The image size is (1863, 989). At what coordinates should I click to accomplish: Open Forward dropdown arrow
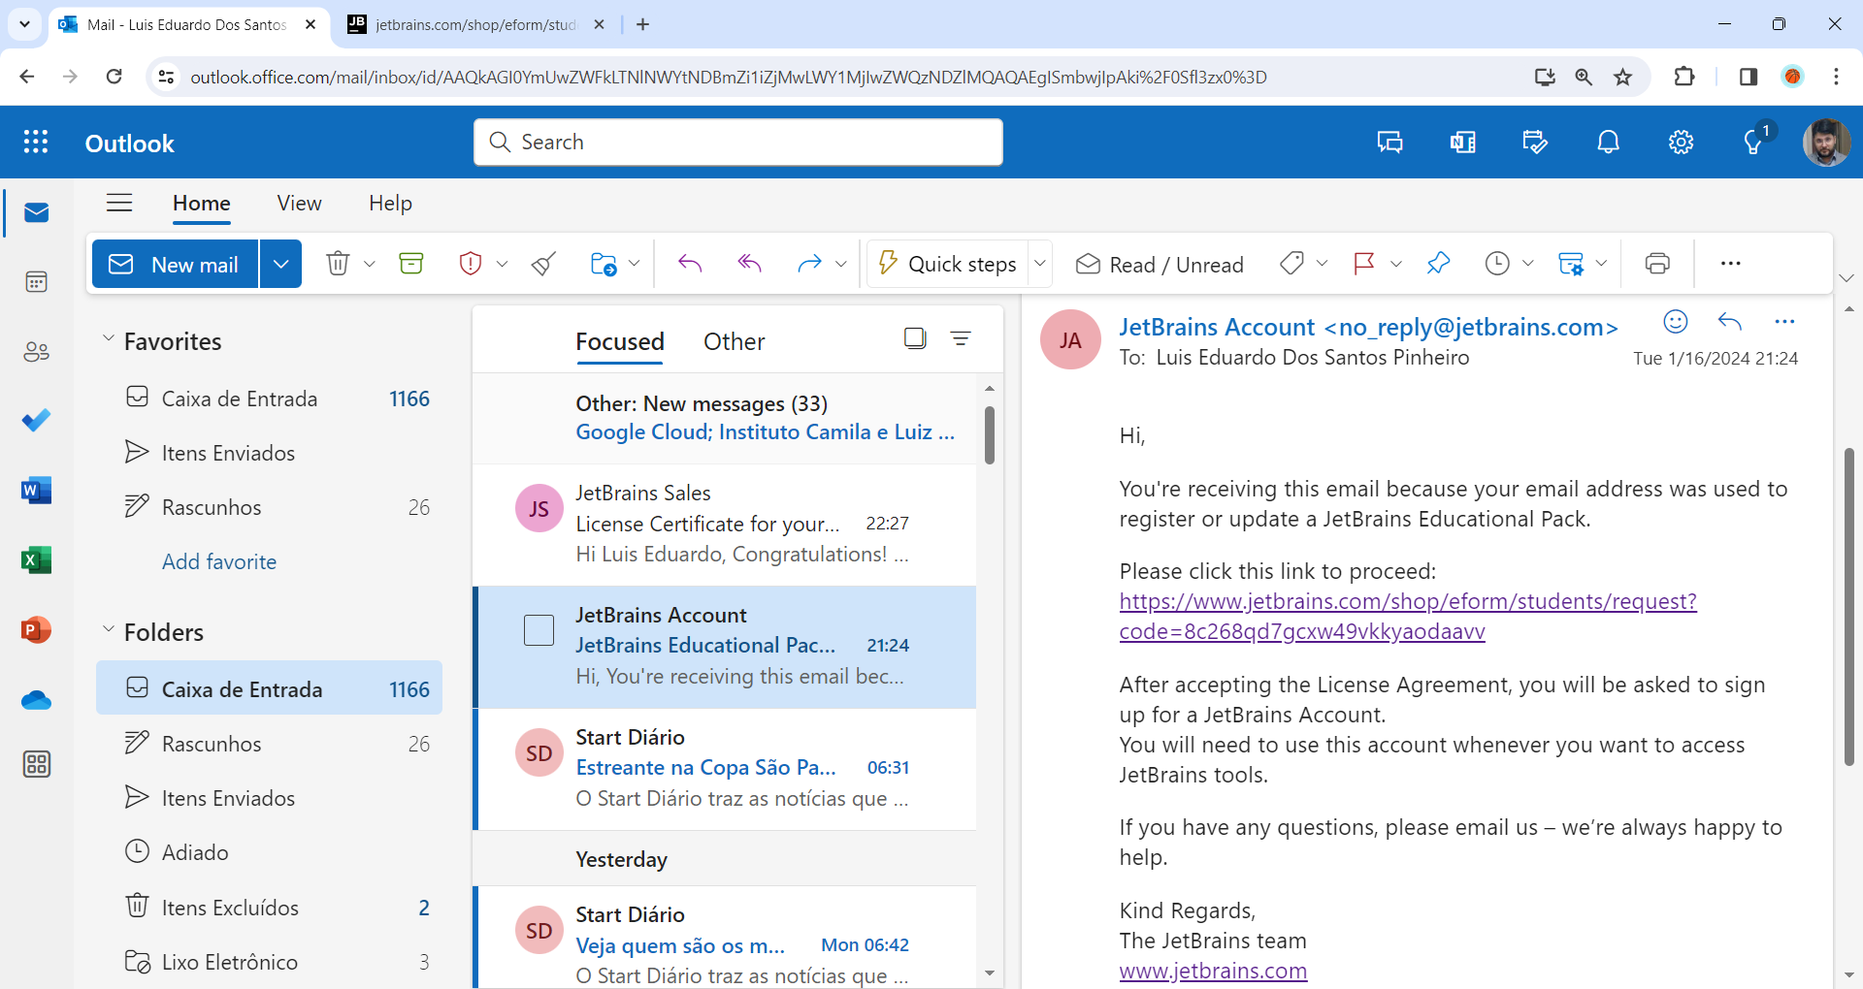pos(840,264)
